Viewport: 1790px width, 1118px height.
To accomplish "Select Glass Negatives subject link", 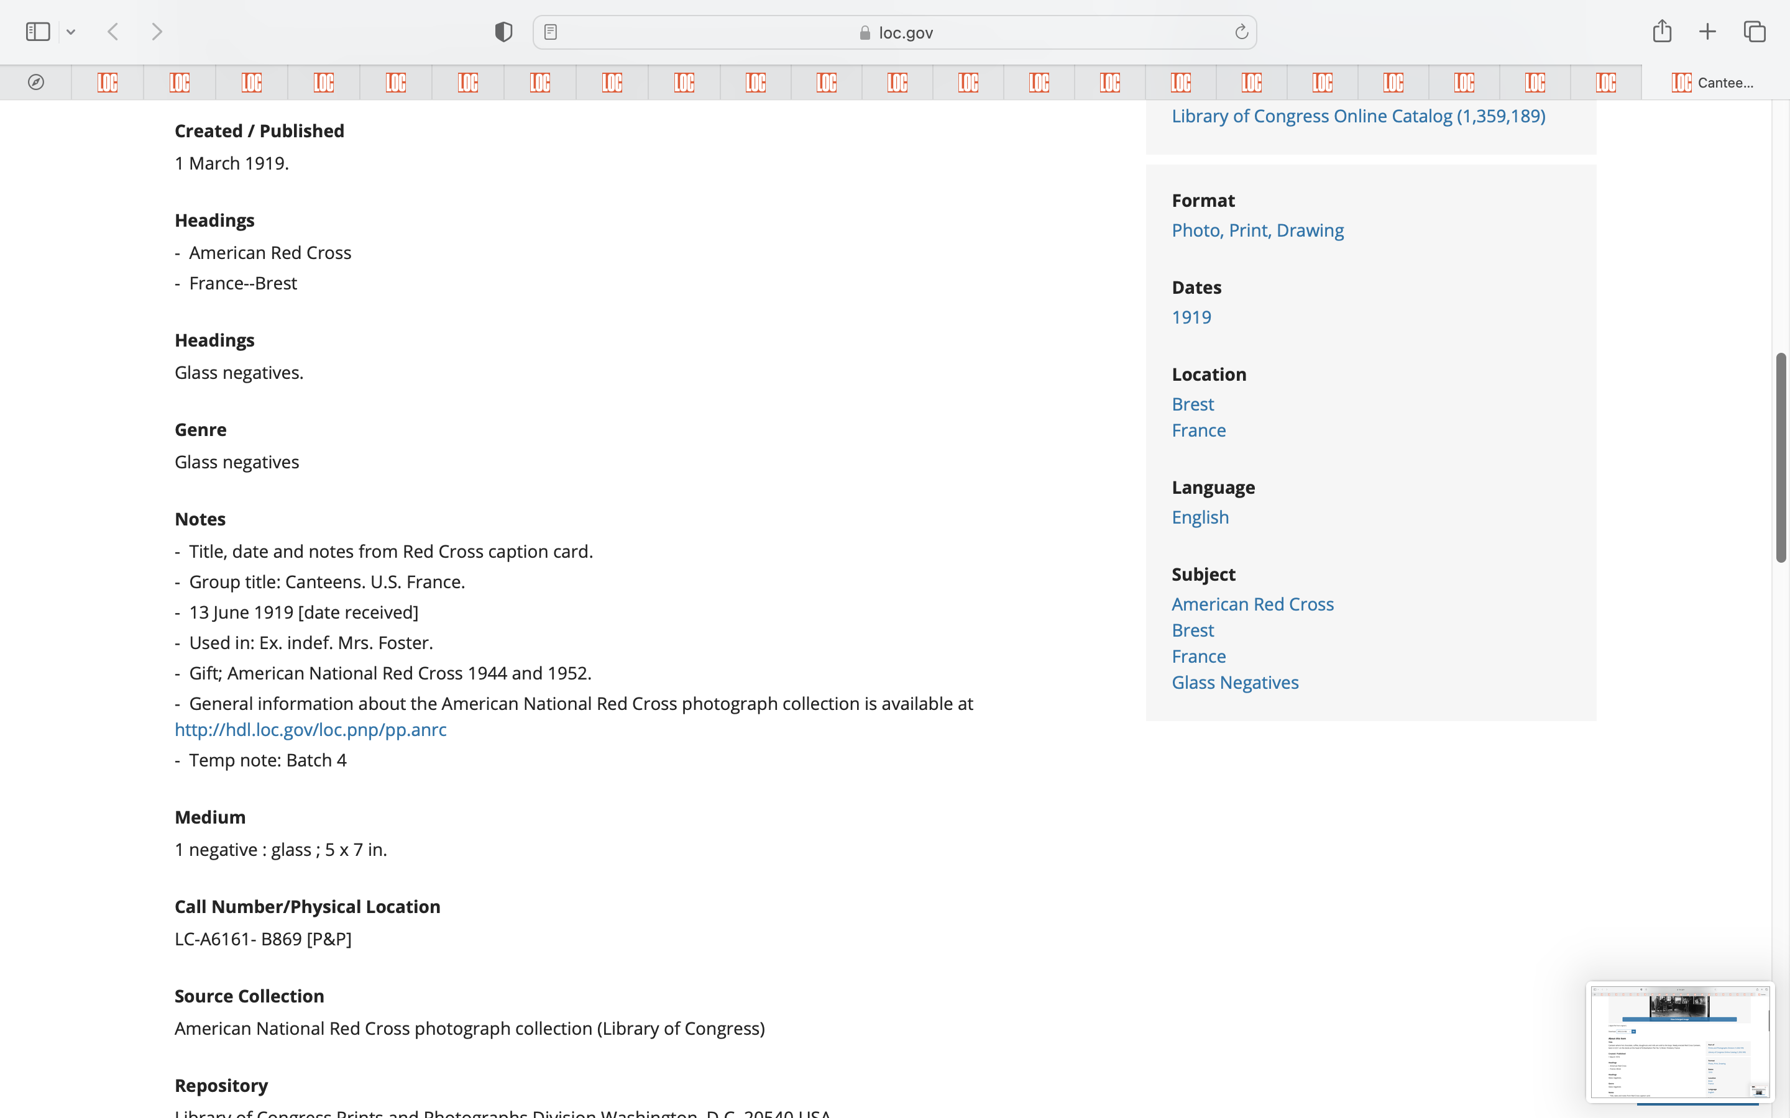I will click(1234, 683).
